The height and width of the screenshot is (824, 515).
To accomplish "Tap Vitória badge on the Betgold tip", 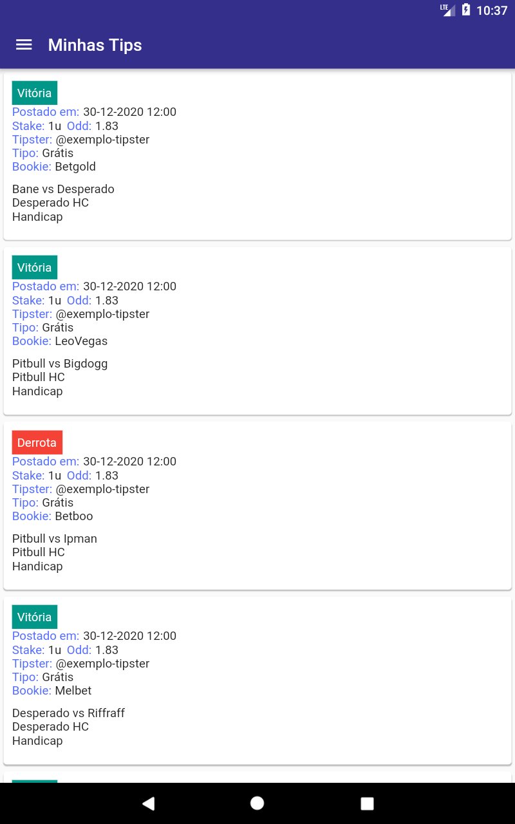I will [35, 93].
